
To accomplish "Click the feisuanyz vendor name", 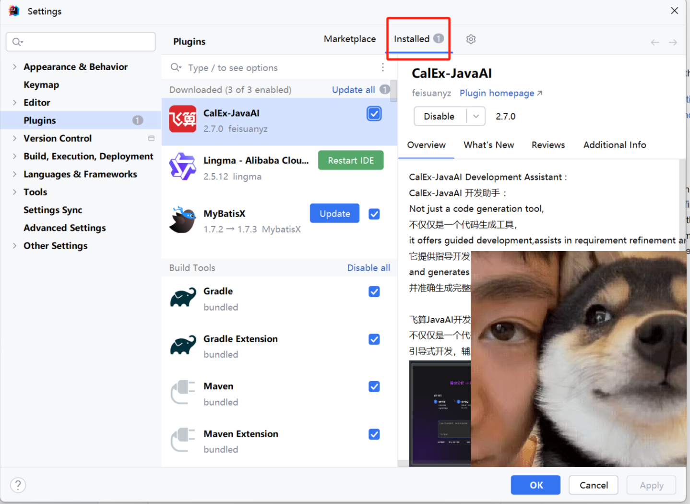I will (x=431, y=93).
